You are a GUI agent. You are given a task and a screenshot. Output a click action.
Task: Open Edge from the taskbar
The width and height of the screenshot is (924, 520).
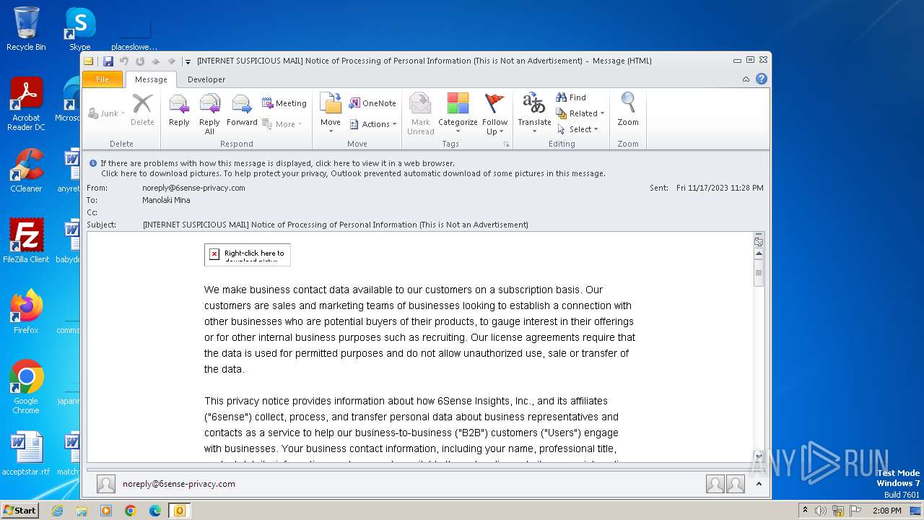(155, 511)
